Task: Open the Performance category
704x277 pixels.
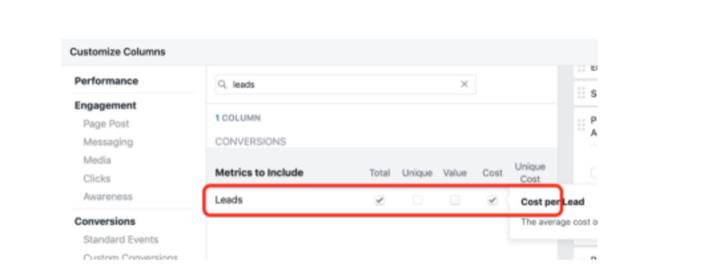Action: coord(106,81)
